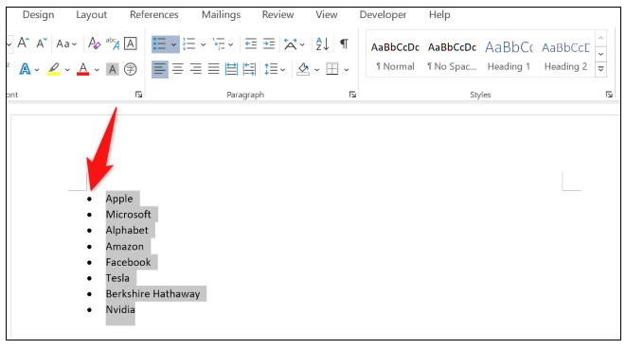Open Shading color dropdown arrow
The height and width of the screenshot is (349, 626).
tap(317, 70)
